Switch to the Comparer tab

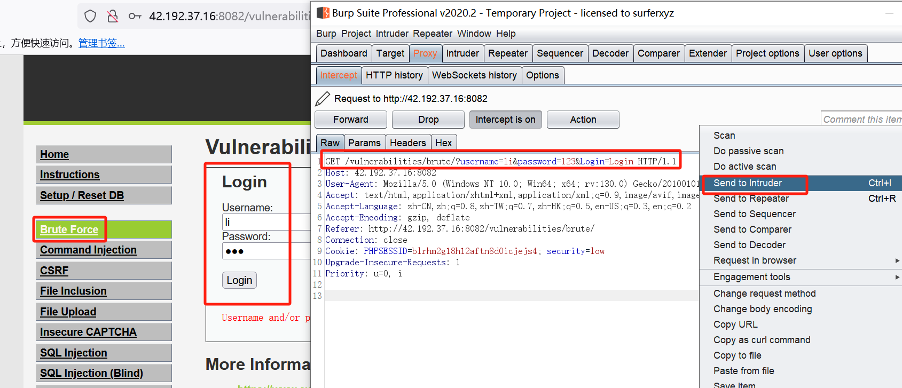tap(659, 53)
